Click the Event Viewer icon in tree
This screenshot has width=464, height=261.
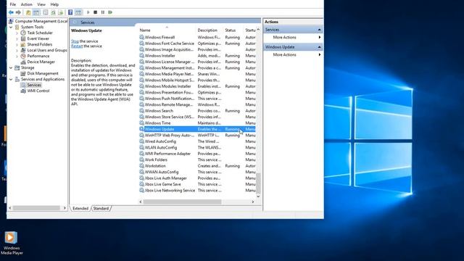pyautogui.click(x=23, y=38)
